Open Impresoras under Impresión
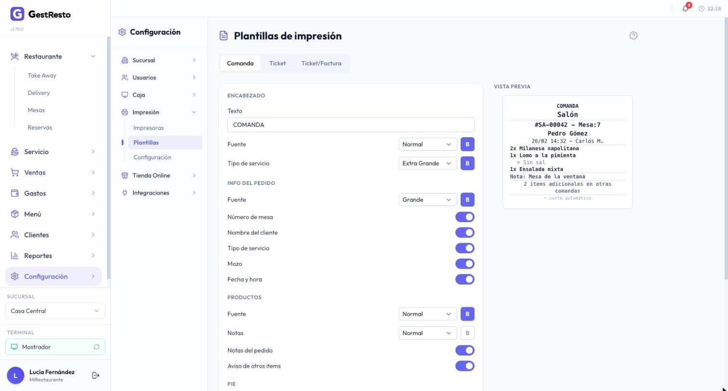Screen dimensions: 728x391 click(148, 128)
